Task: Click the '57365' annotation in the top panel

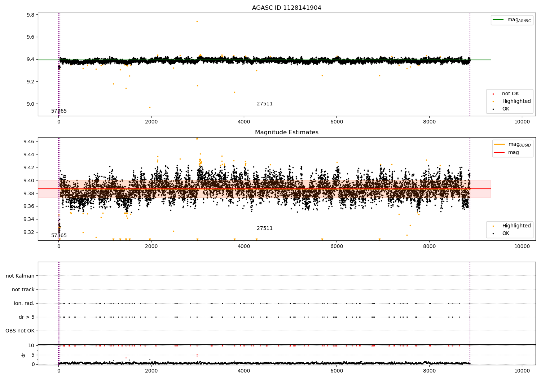Action: pyautogui.click(x=59, y=111)
